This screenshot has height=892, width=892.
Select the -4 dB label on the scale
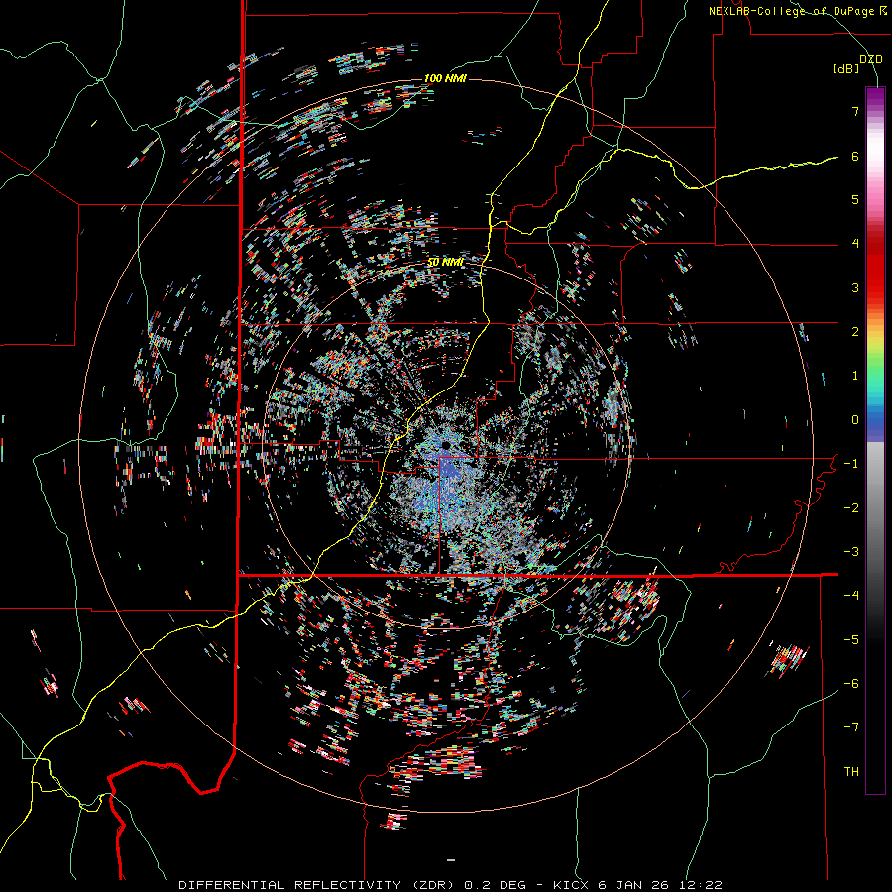[851, 596]
